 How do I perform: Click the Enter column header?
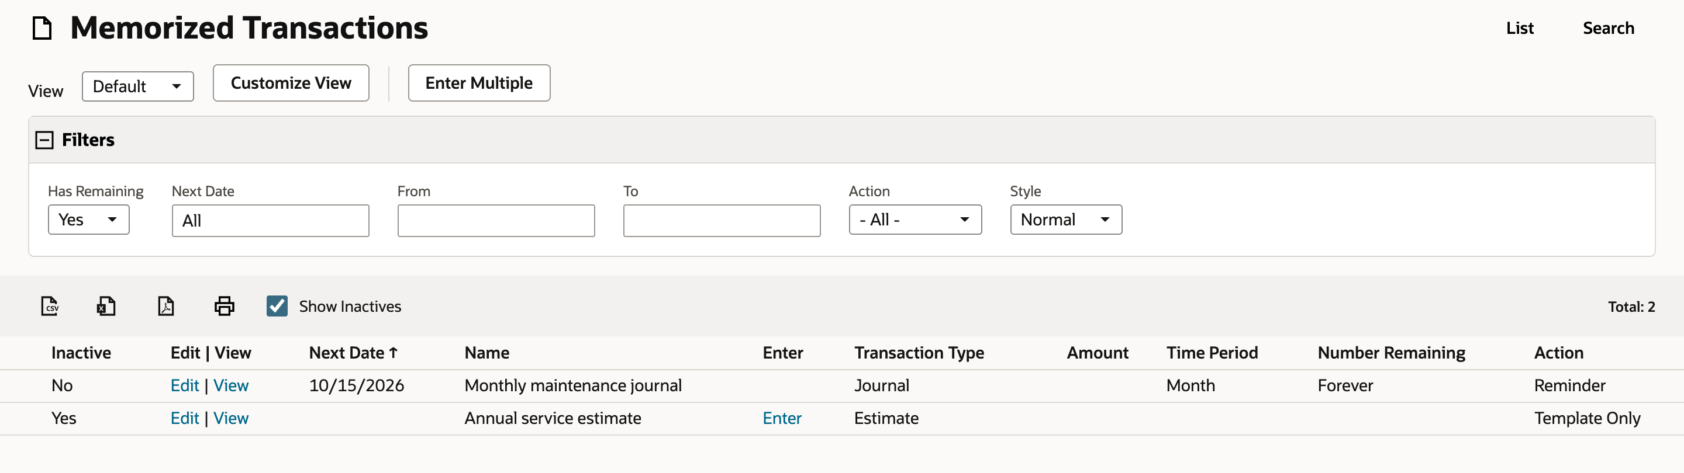[782, 353]
